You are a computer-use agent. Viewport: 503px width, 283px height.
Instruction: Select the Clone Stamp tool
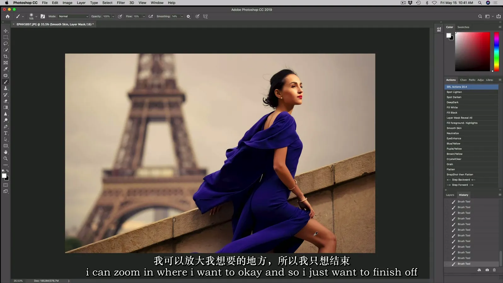[6, 89]
